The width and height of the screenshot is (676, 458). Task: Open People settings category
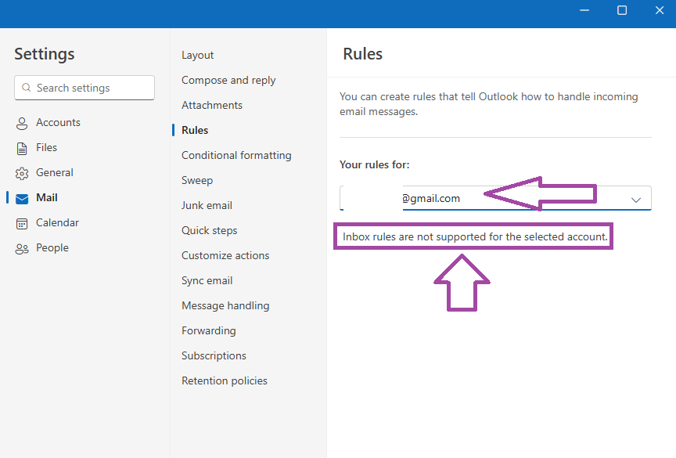[x=52, y=247]
